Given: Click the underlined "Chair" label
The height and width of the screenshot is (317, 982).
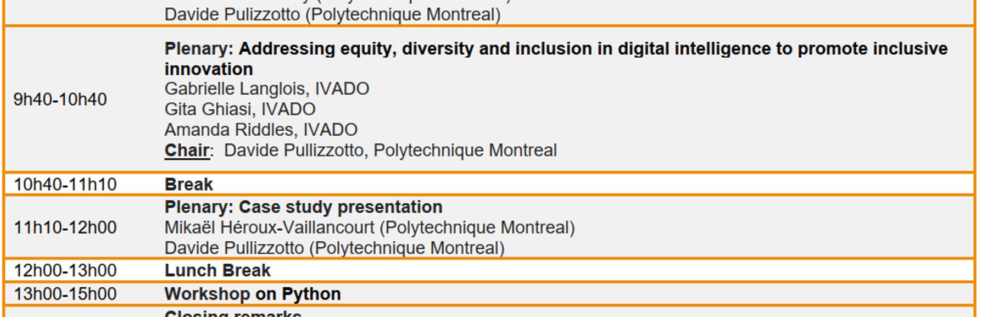Looking at the screenshot, I should 187,151.
